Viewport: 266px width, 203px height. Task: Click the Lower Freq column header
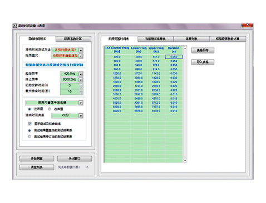139,50
